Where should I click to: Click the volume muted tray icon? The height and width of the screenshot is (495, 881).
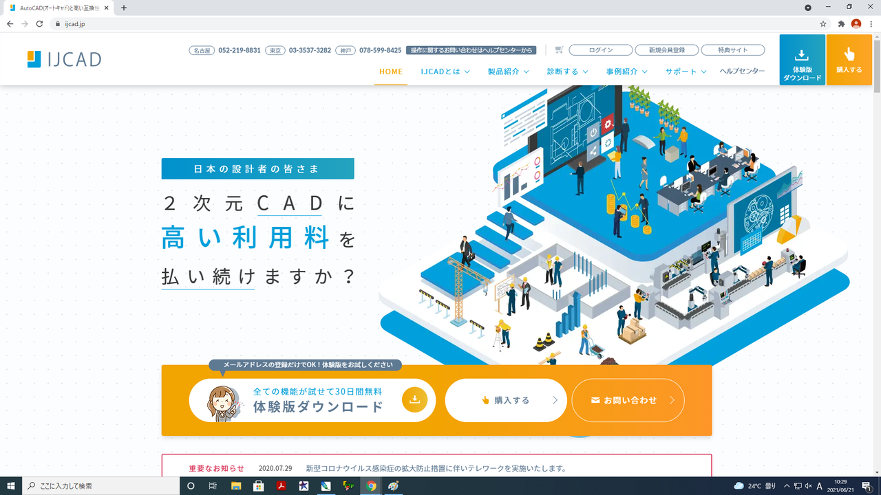click(x=808, y=485)
